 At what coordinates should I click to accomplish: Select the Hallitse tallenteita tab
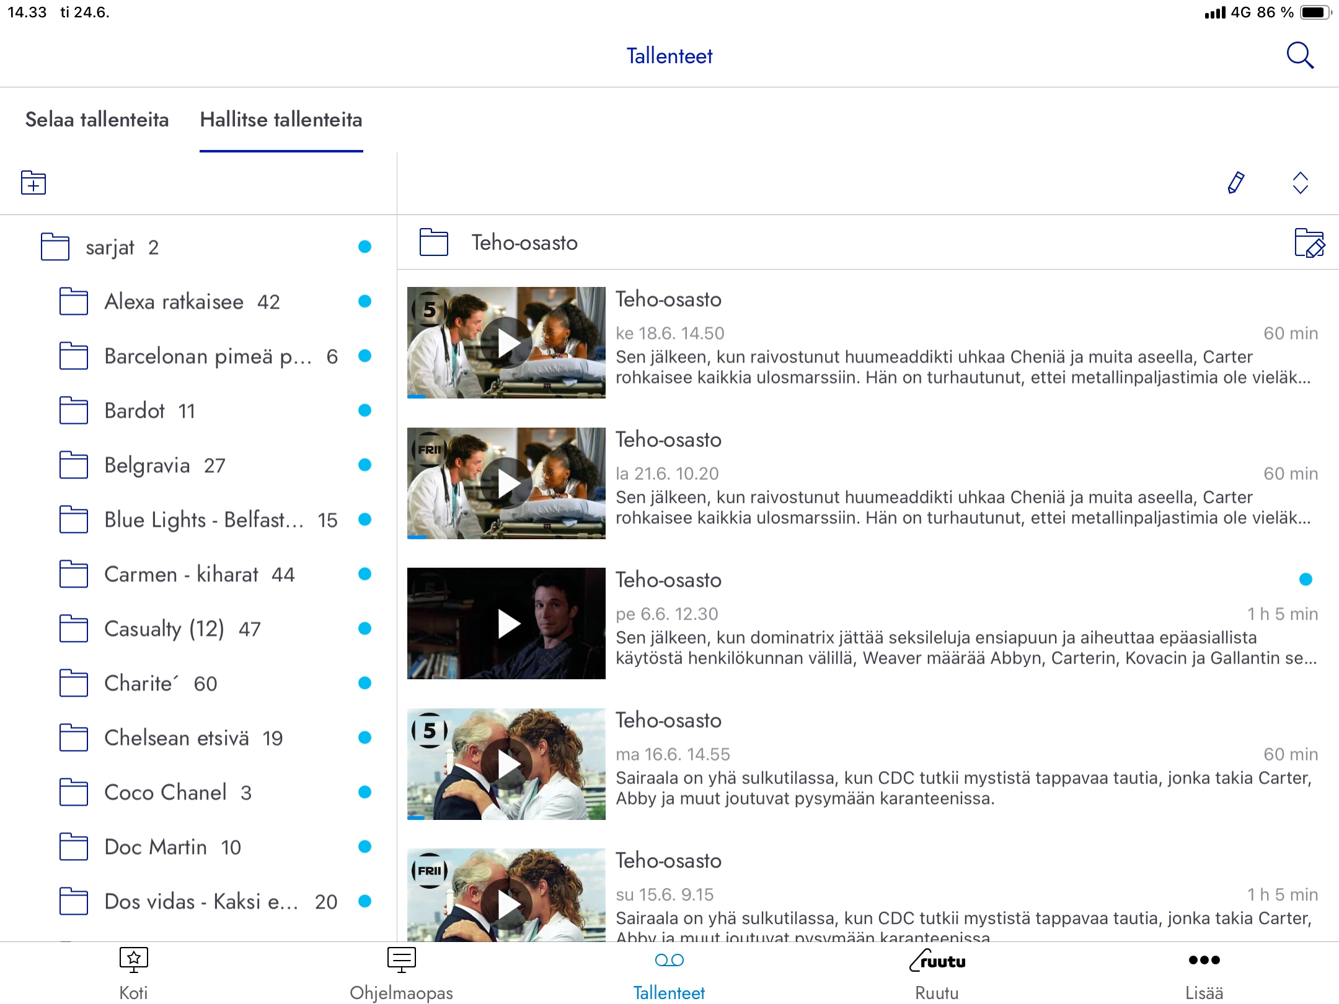pyautogui.click(x=281, y=120)
